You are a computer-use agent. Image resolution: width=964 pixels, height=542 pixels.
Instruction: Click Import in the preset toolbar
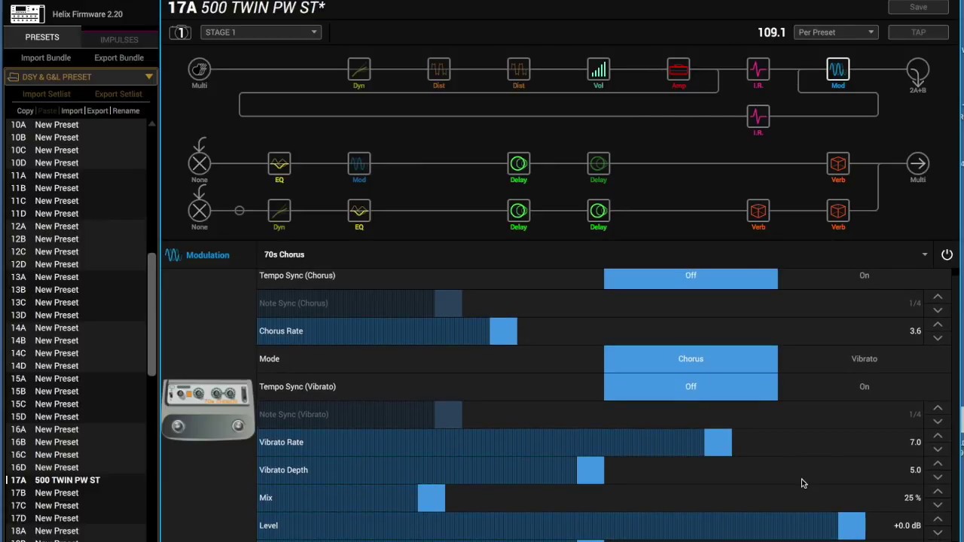coord(72,111)
